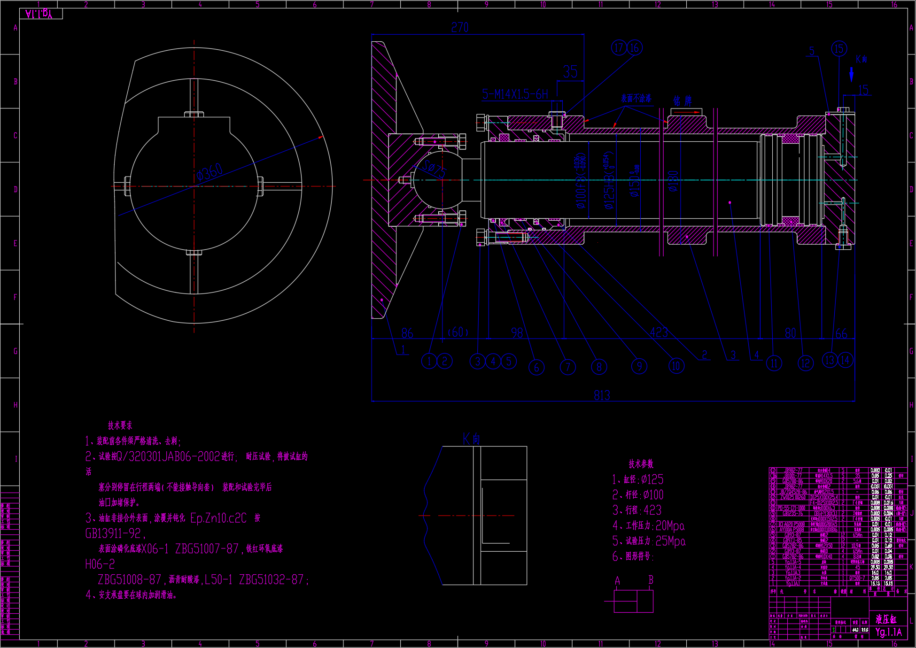This screenshot has width=916, height=648.
Task: Click the hydraulic cylinder symbol with A/B ports
Action: (x=633, y=601)
